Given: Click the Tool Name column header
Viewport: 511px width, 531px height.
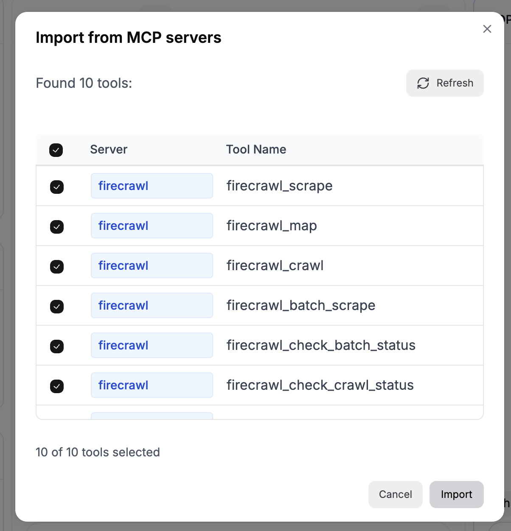Looking at the screenshot, I should click(256, 149).
